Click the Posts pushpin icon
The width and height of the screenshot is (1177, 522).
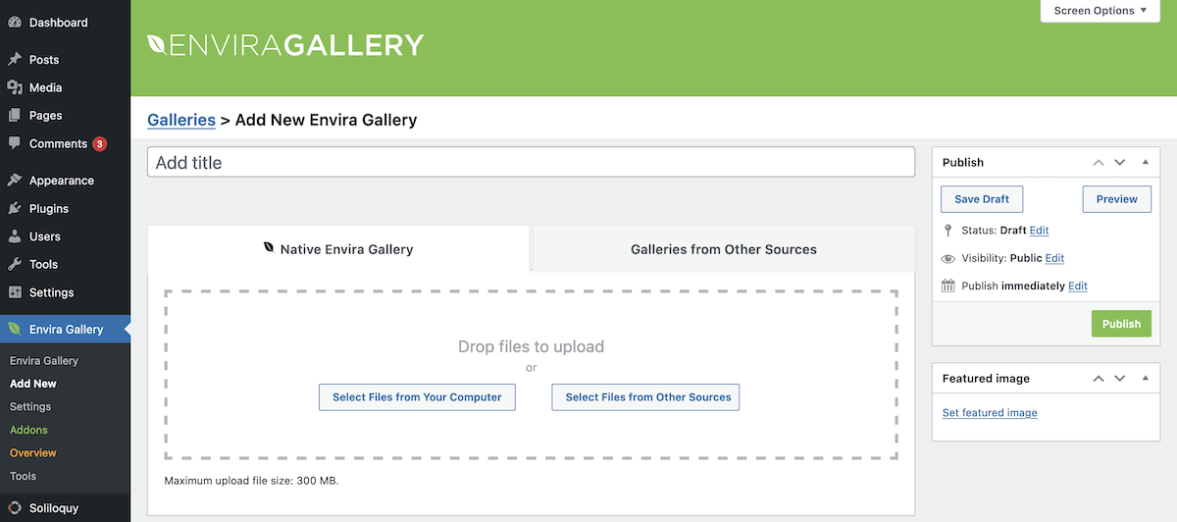(x=15, y=60)
